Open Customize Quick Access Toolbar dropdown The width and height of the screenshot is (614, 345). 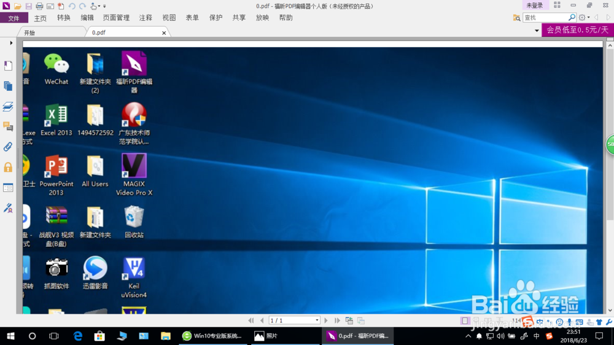tap(104, 6)
